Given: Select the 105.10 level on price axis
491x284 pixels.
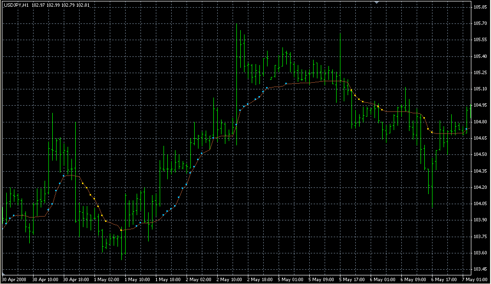Looking at the screenshot, I should 480,89.
